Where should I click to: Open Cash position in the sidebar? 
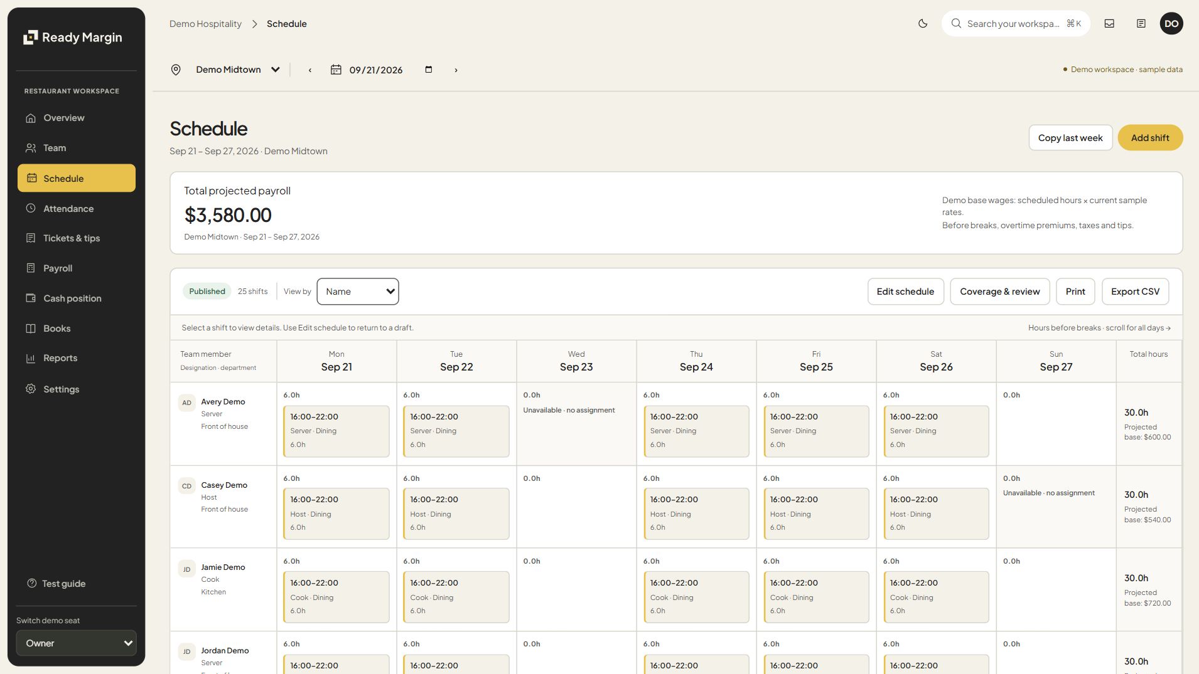[x=77, y=298]
